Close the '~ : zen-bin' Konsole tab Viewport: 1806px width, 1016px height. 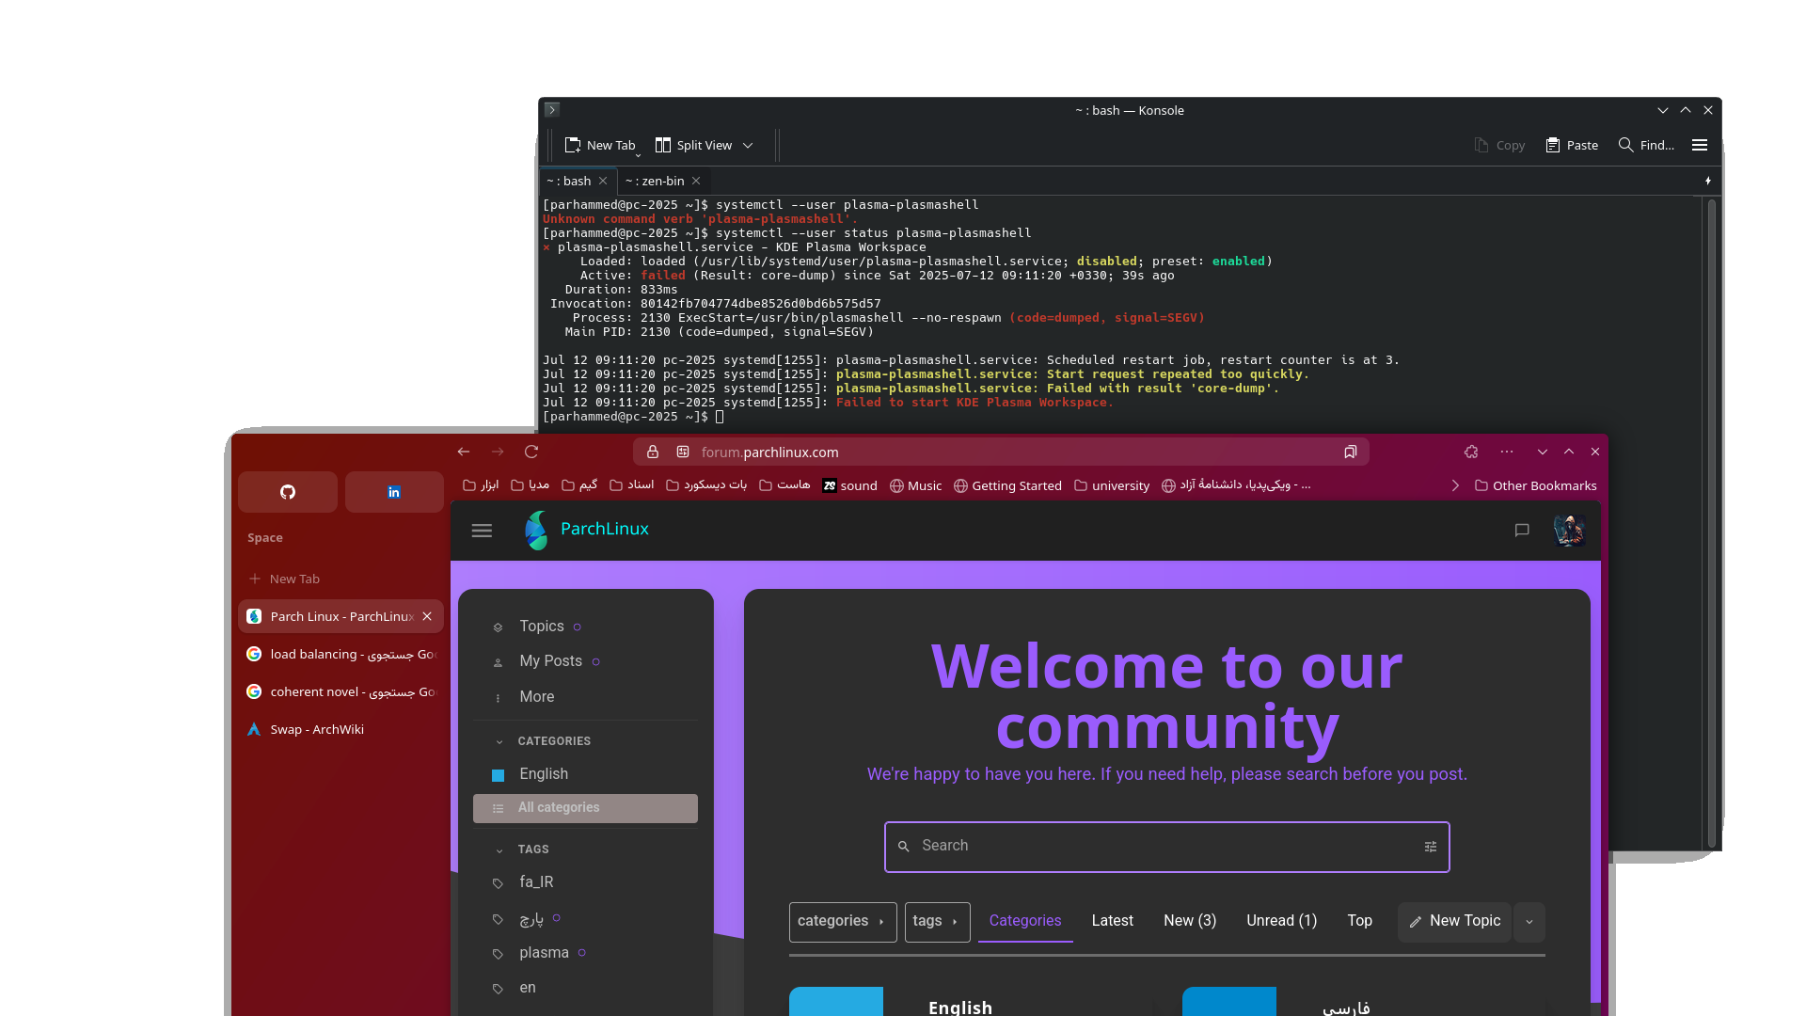(x=696, y=181)
